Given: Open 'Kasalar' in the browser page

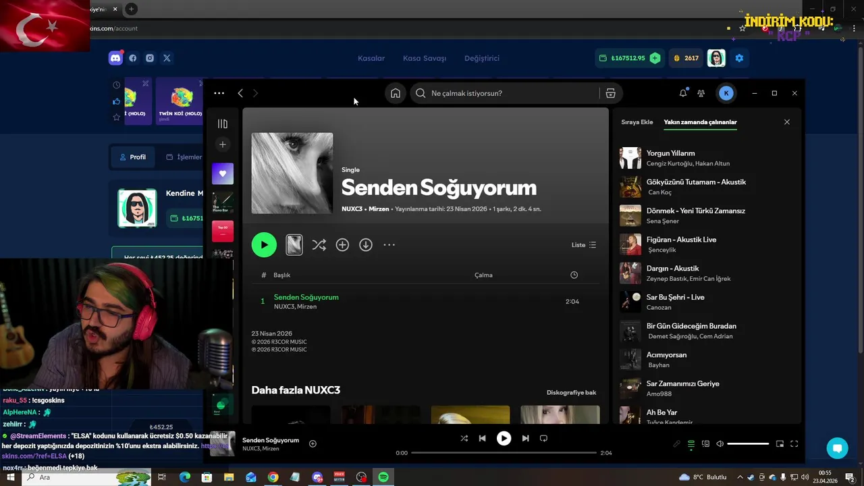Looking at the screenshot, I should pyautogui.click(x=371, y=58).
